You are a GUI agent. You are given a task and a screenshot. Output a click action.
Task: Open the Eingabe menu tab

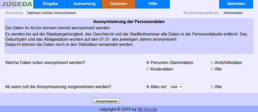pos(50,4)
